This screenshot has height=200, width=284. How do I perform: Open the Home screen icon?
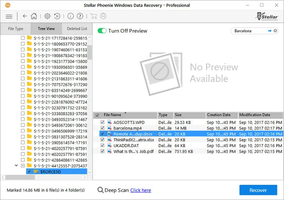[x=34, y=16]
